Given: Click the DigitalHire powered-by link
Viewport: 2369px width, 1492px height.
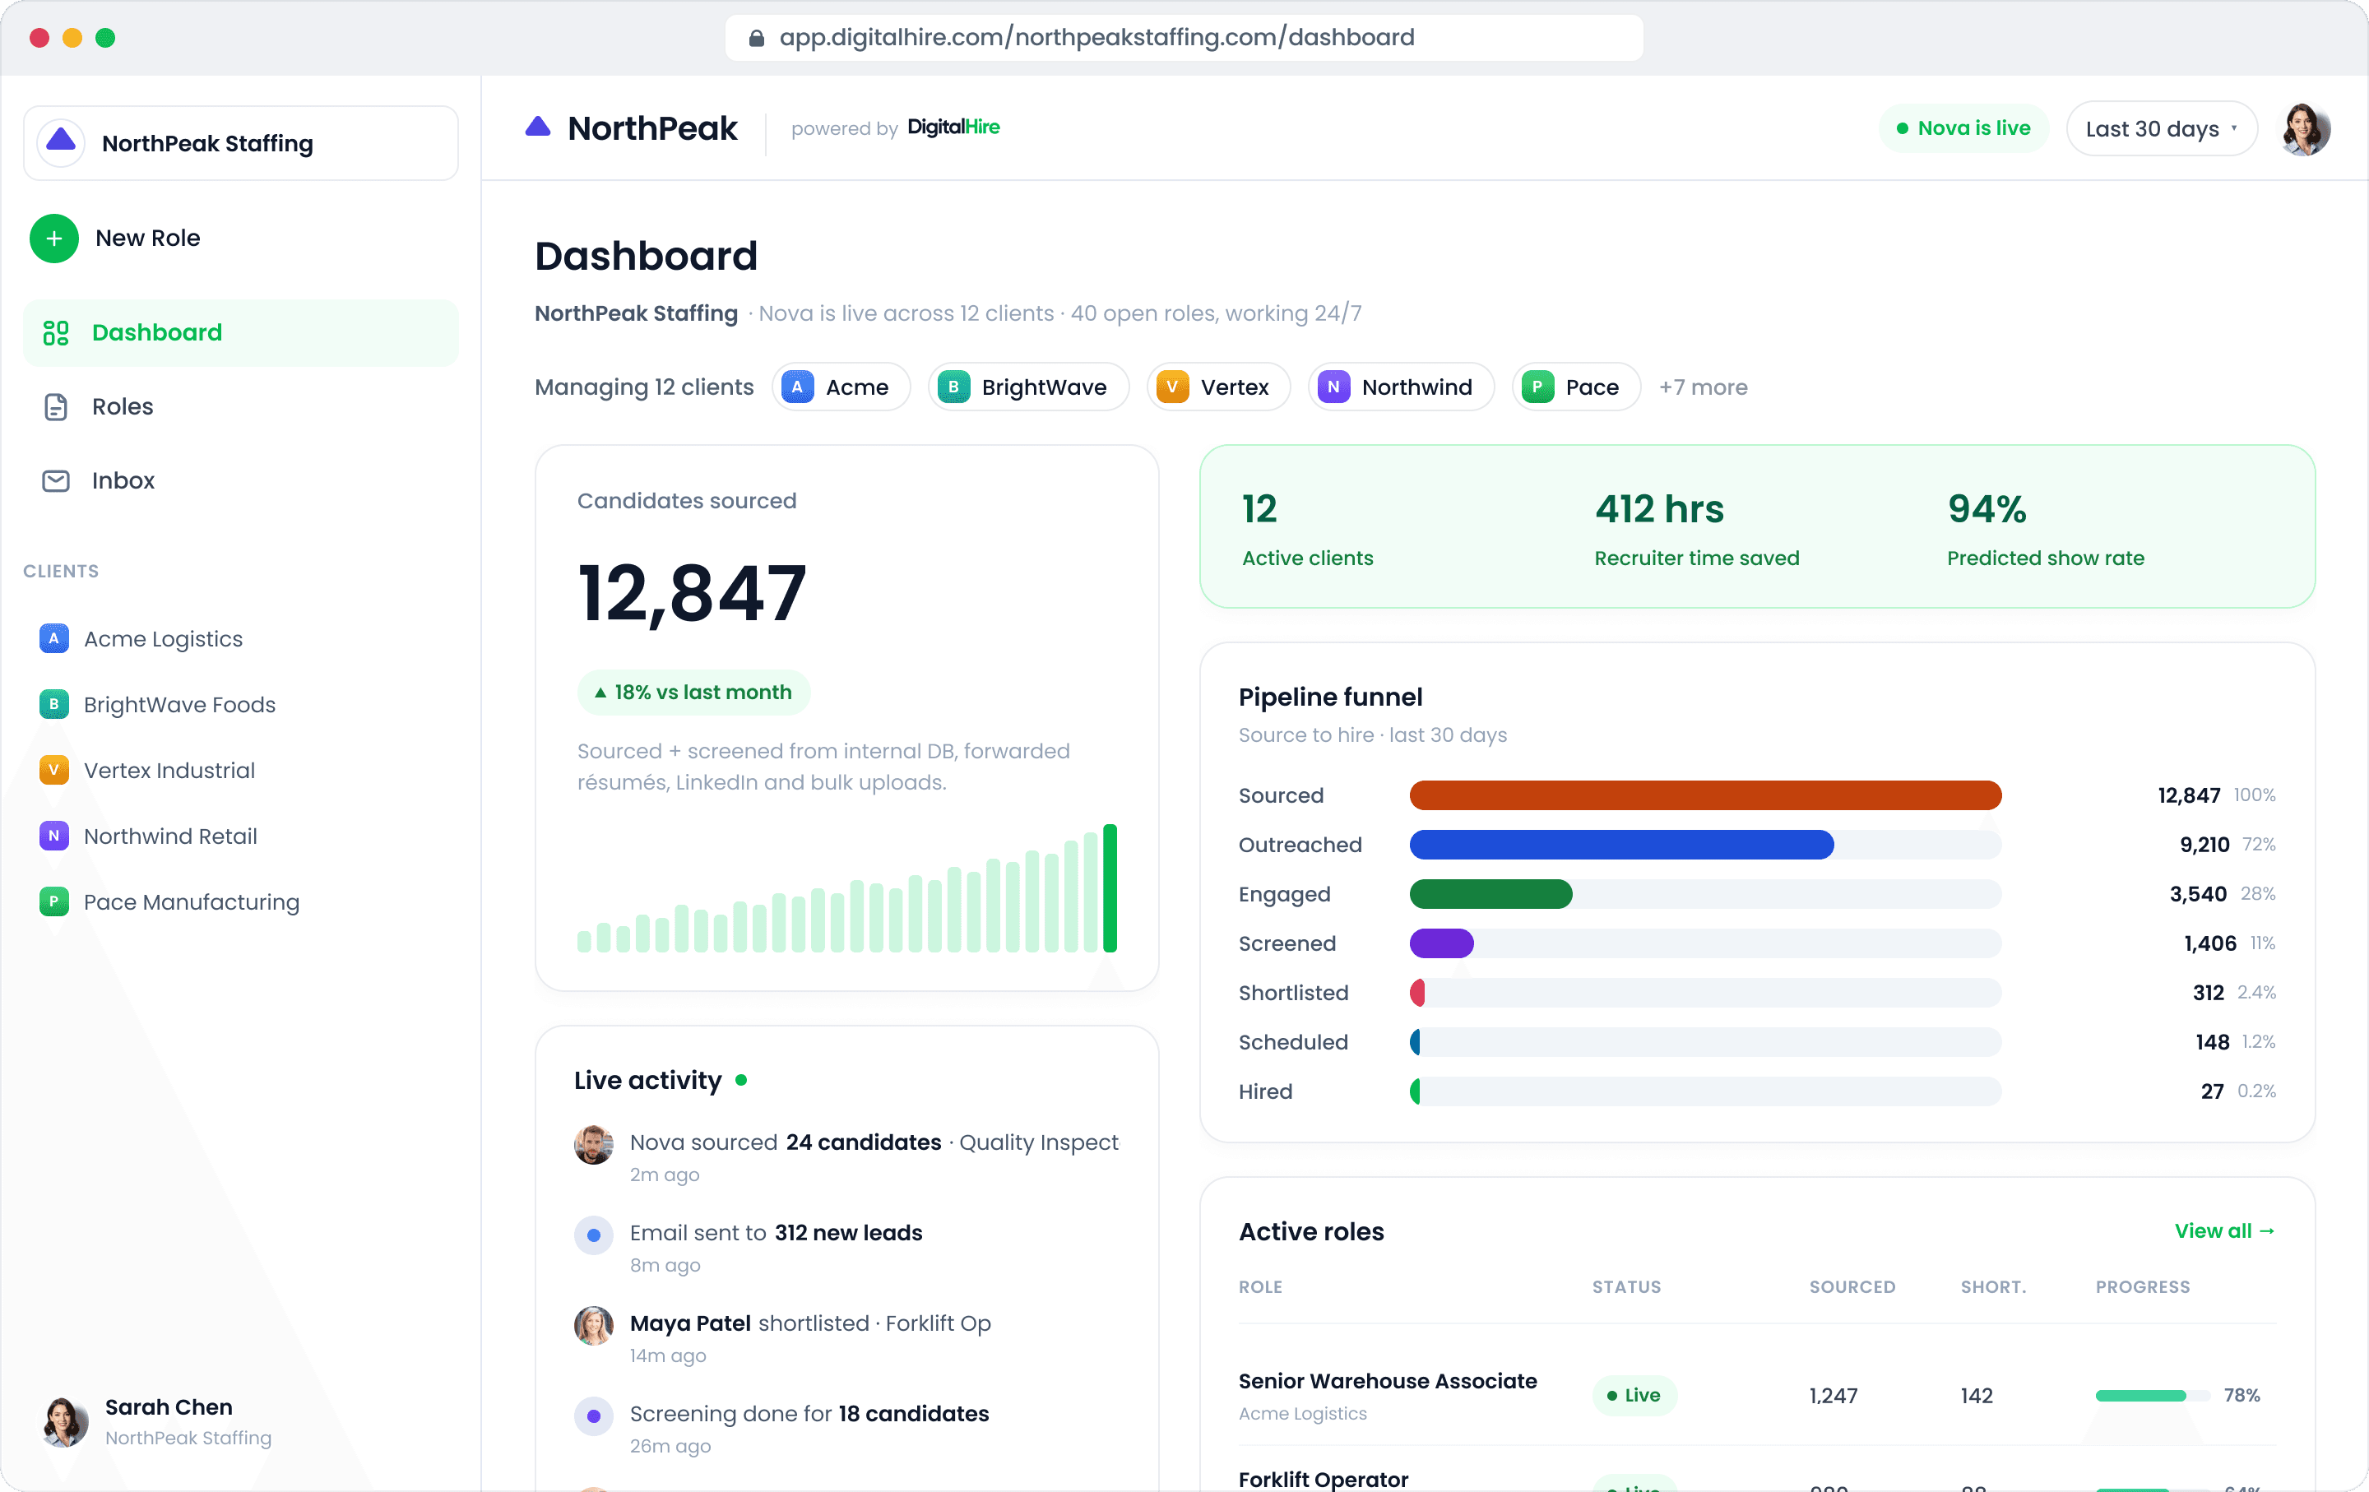Looking at the screenshot, I should pos(953,127).
